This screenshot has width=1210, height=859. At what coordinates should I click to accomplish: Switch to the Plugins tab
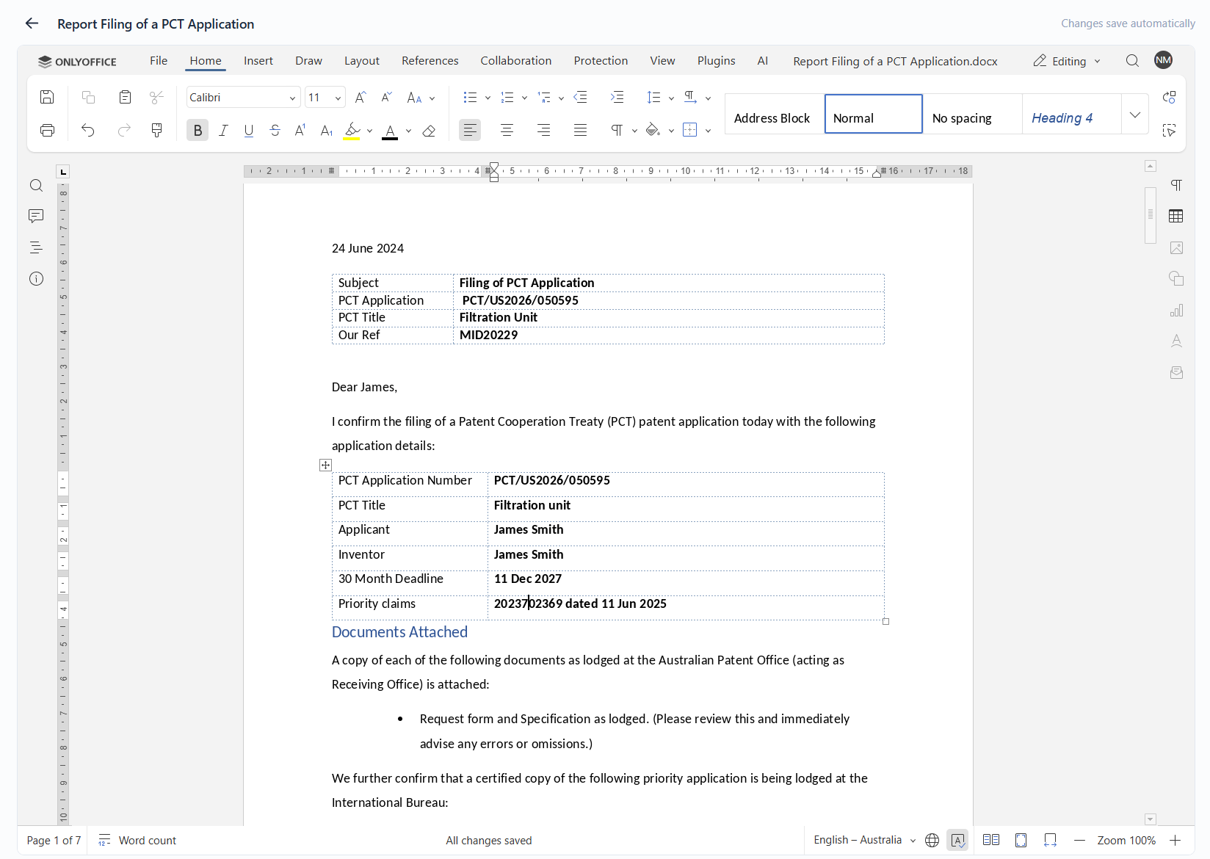point(717,61)
